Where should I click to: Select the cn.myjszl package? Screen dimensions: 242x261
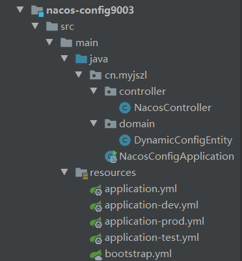[126, 75]
